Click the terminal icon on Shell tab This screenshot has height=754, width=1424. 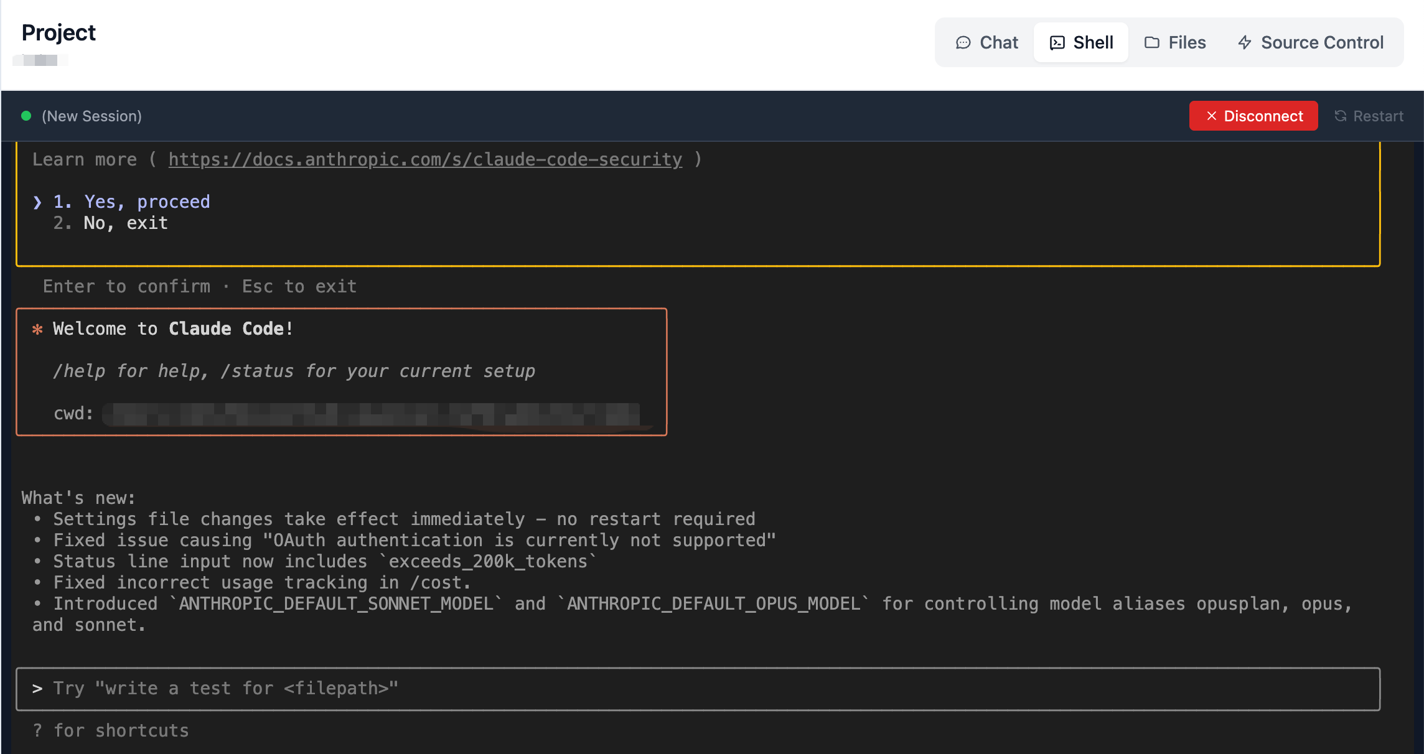point(1057,42)
